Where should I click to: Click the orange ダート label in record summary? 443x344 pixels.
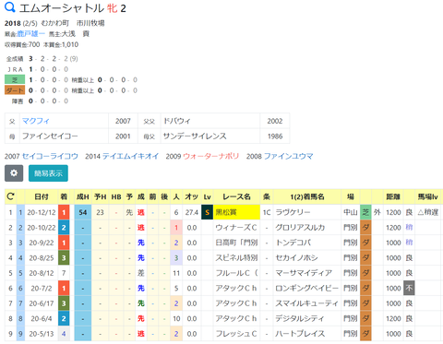[x=15, y=90]
